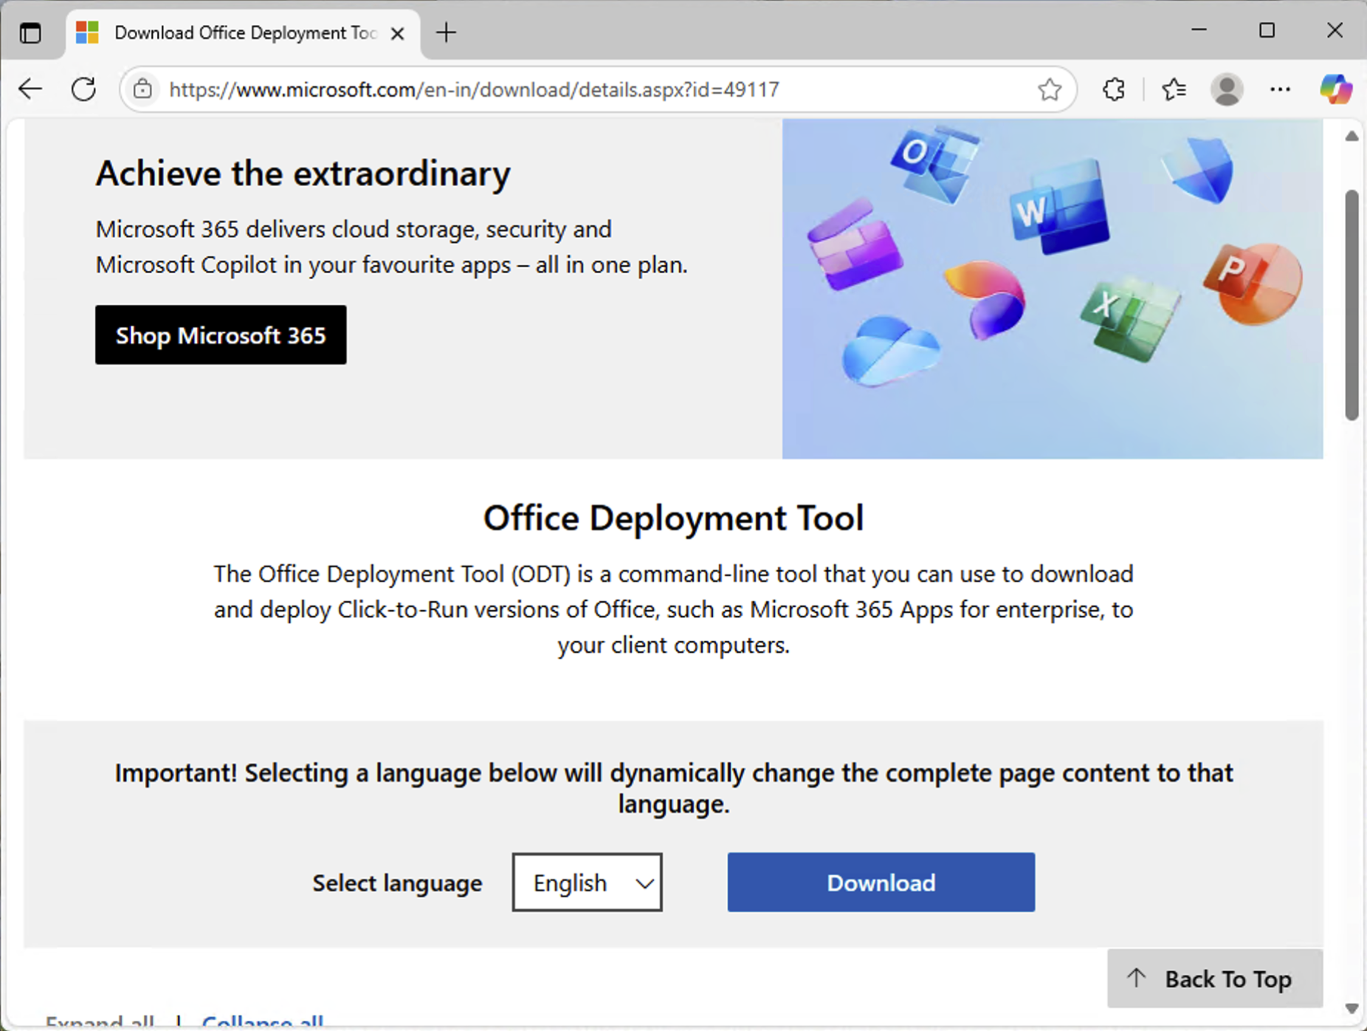1367x1031 pixels.
Task: Click the Office Deployment Tool heading
Action: tap(673, 518)
